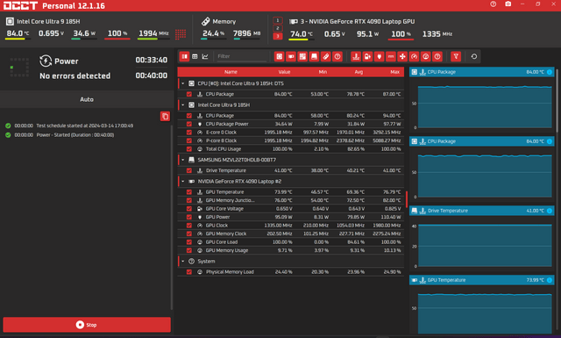Viewport: 561px width, 338px height.
Task: Switch to the graph-only view icon
Action: (x=205, y=57)
